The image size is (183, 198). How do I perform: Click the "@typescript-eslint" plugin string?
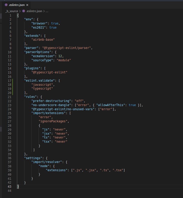click(49, 72)
